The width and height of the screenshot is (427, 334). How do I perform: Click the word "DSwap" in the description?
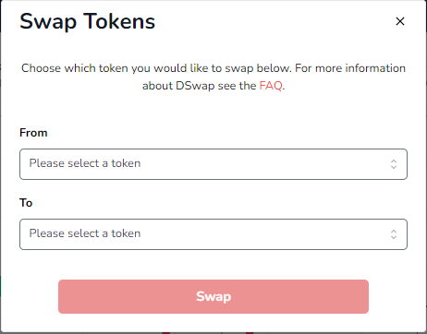[195, 86]
